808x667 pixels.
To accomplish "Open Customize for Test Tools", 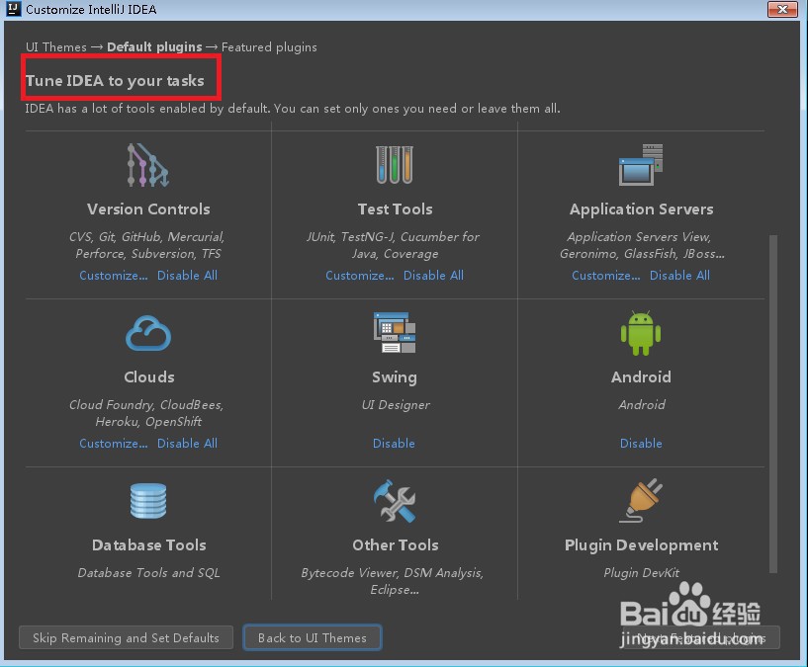I will coord(360,276).
